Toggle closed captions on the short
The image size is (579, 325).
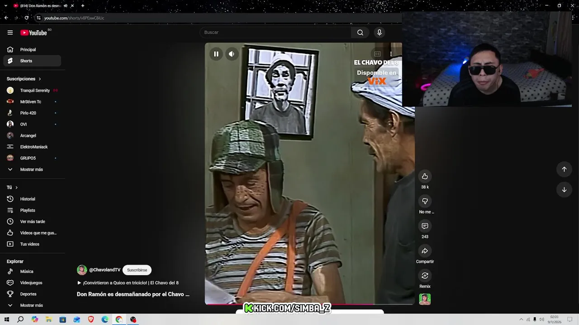click(x=377, y=54)
